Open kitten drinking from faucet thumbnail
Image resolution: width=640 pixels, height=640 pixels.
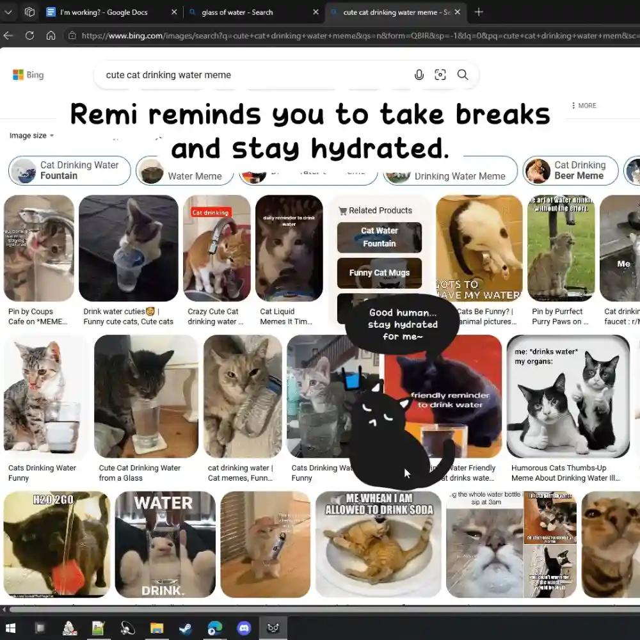point(39,248)
